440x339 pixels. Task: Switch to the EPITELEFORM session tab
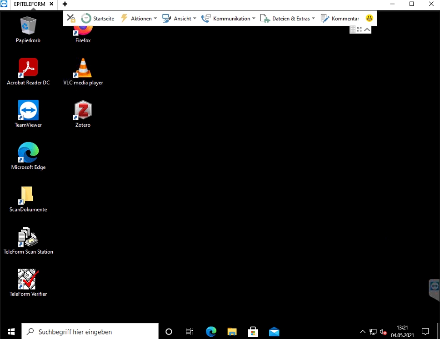pos(30,4)
